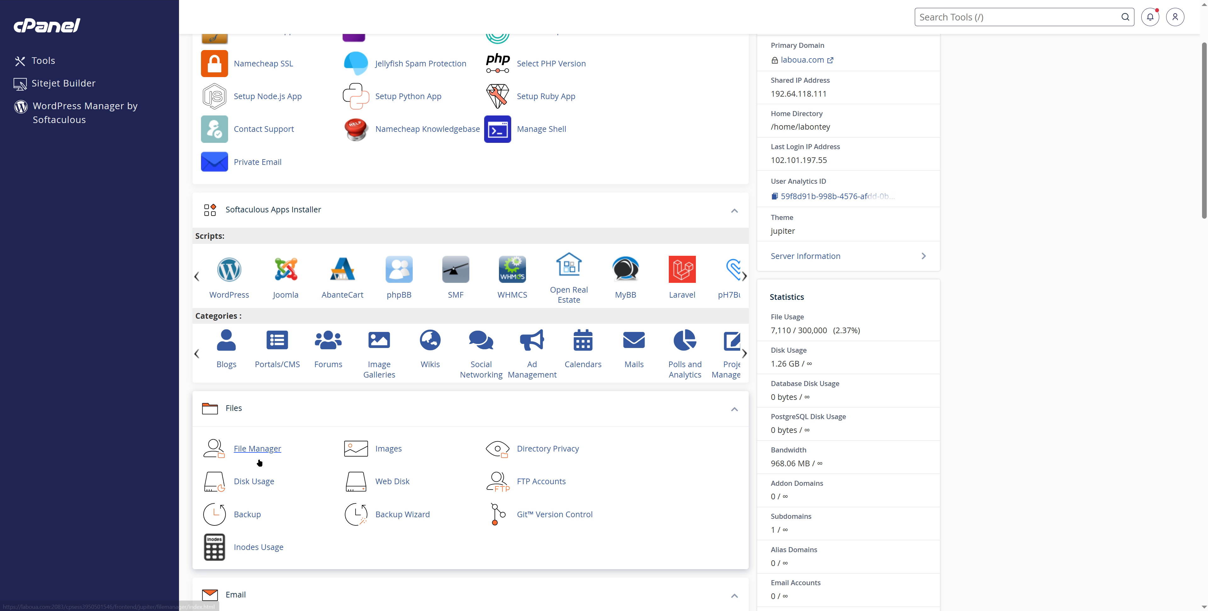The height and width of the screenshot is (611, 1208).
Task: Click the Backup clock icon
Action: 214,514
